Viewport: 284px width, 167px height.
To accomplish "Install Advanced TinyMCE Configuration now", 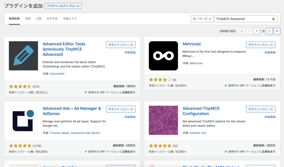I will pos(261,109).
